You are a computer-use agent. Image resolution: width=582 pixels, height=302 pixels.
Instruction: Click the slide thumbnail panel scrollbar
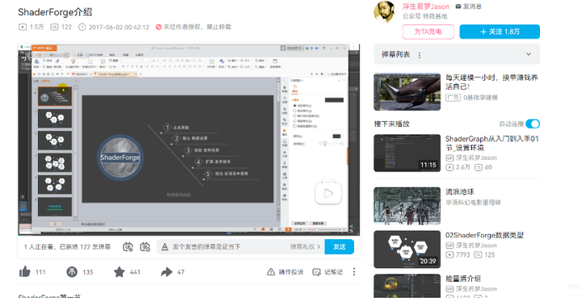coord(75,153)
